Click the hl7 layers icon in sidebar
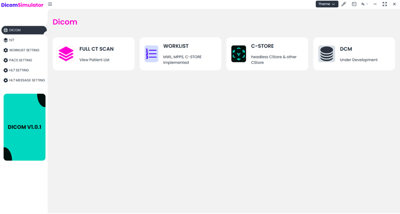The width and height of the screenshot is (400, 214). (5, 40)
